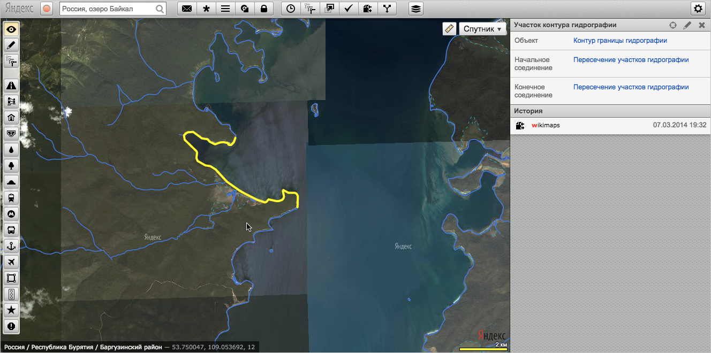The image size is (711, 353).
Task: Select the tree vegetation tool
Action: coord(11,166)
